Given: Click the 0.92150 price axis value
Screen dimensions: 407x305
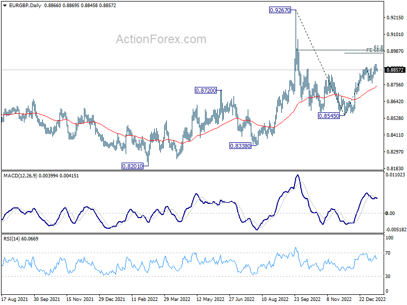Looking at the screenshot, I should (395, 18).
